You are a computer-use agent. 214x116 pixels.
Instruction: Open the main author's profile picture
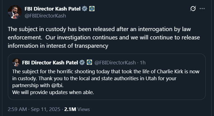pyautogui.click(x=15, y=12)
